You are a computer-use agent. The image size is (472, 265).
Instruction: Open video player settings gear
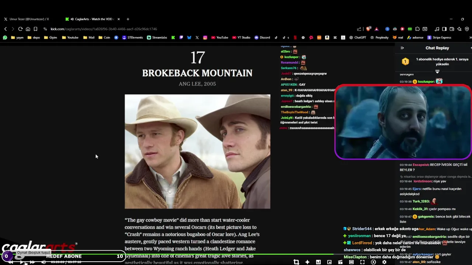tap(384, 262)
